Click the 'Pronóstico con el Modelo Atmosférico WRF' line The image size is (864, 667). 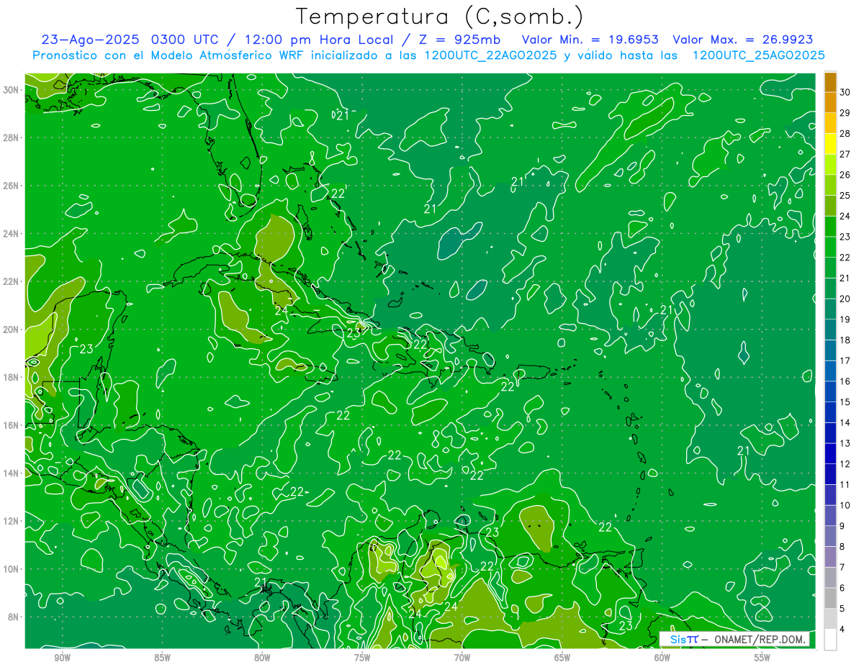click(169, 55)
